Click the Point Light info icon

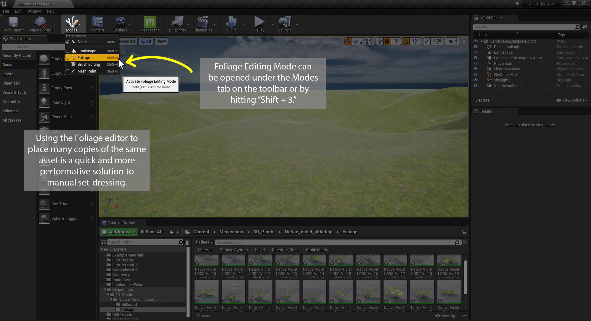tap(92, 102)
